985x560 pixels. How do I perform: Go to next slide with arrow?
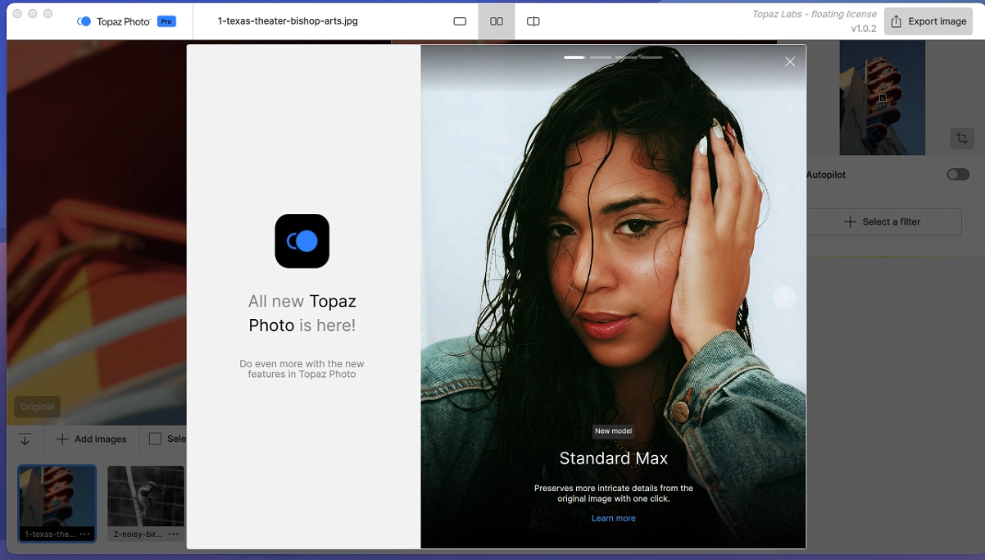[x=784, y=297]
